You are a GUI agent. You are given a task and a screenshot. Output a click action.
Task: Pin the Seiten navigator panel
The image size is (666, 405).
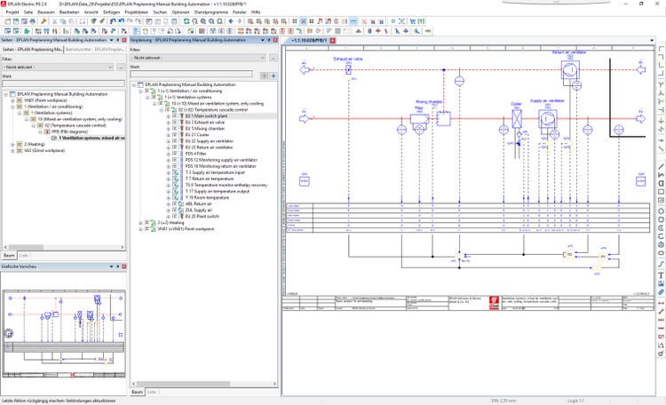pyautogui.click(x=116, y=40)
